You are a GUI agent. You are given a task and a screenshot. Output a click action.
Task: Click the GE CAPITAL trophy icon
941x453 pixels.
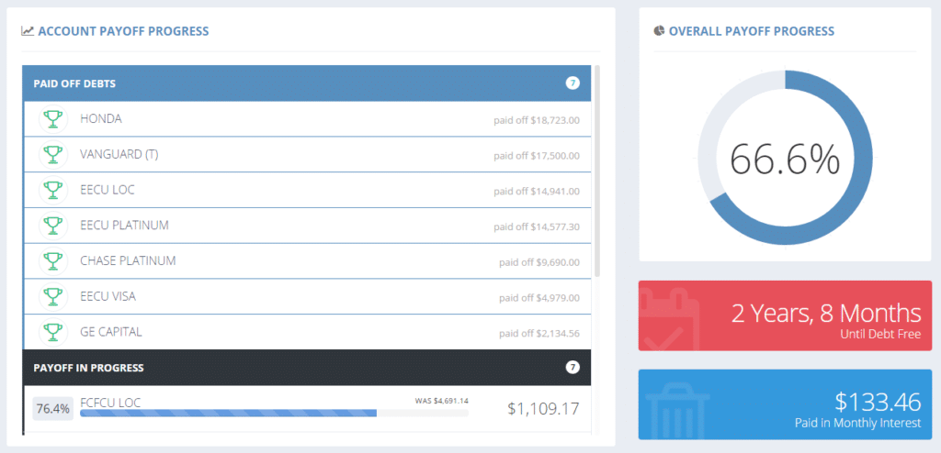tap(53, 331)
